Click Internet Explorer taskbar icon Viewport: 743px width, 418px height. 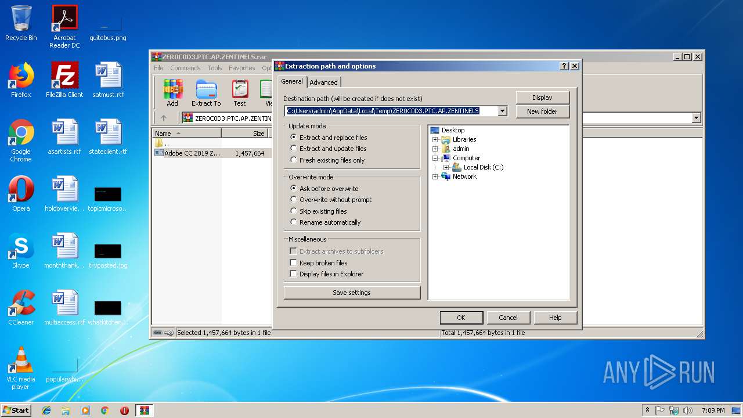point(46,410)
